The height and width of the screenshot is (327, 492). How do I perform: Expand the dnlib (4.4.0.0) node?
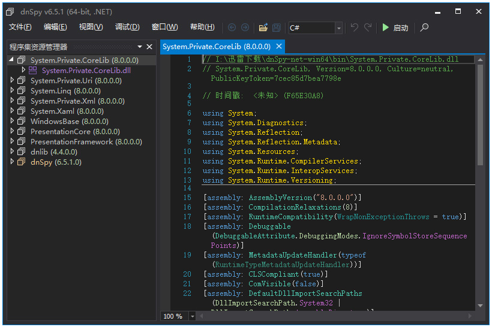(11, 152)
